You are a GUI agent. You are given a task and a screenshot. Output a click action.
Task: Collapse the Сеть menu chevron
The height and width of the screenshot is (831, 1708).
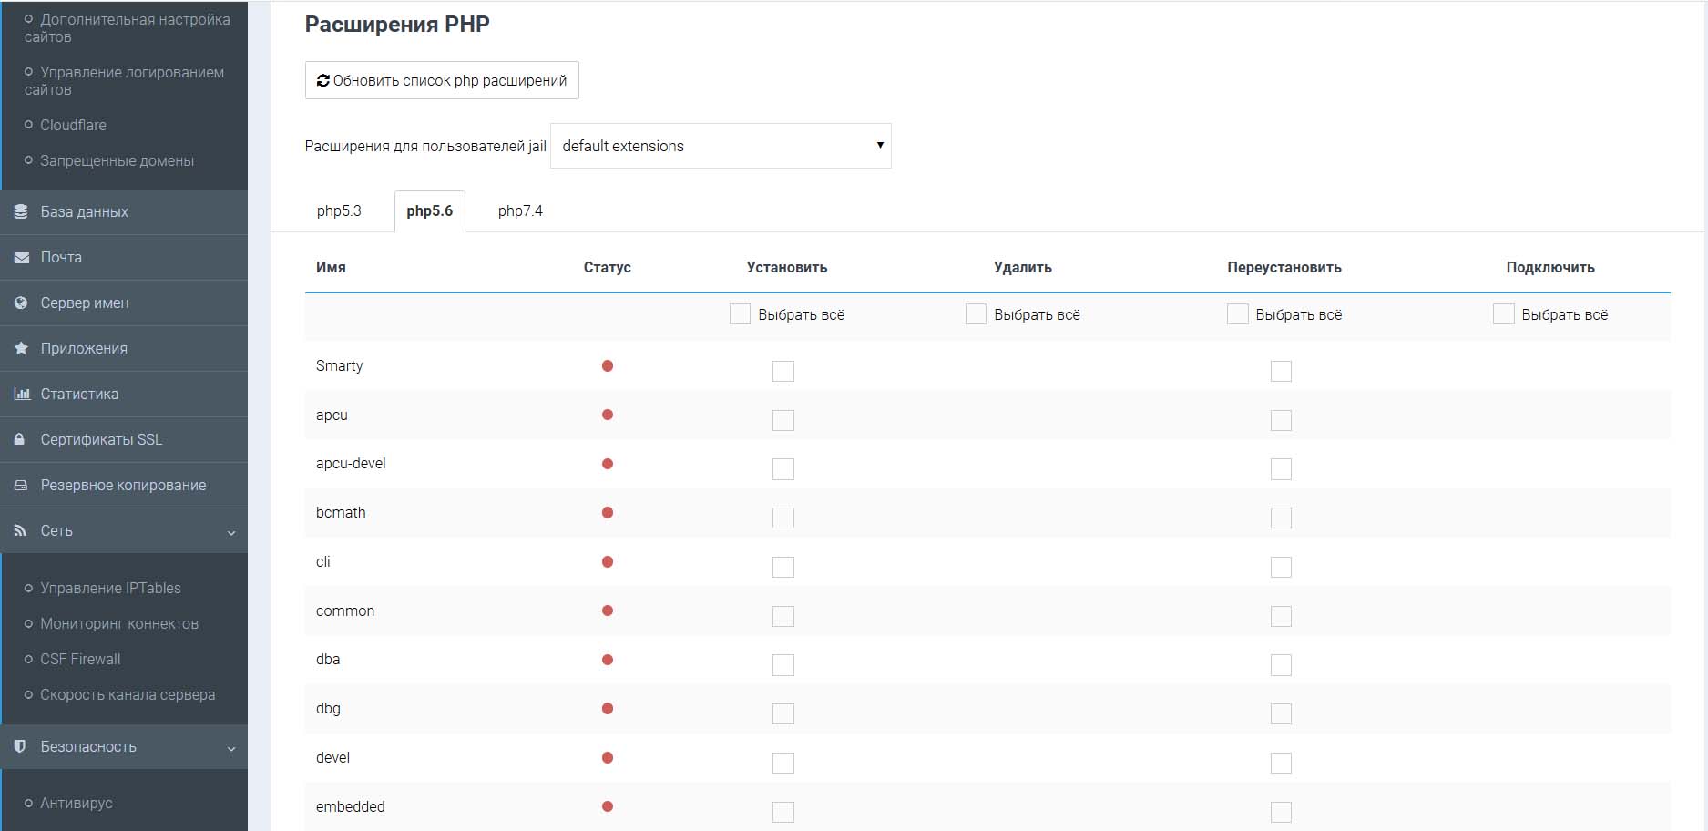231,532
